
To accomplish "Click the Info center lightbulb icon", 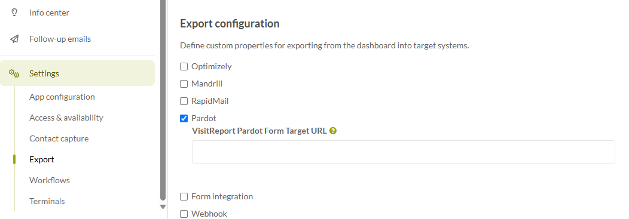I will 14,13.
